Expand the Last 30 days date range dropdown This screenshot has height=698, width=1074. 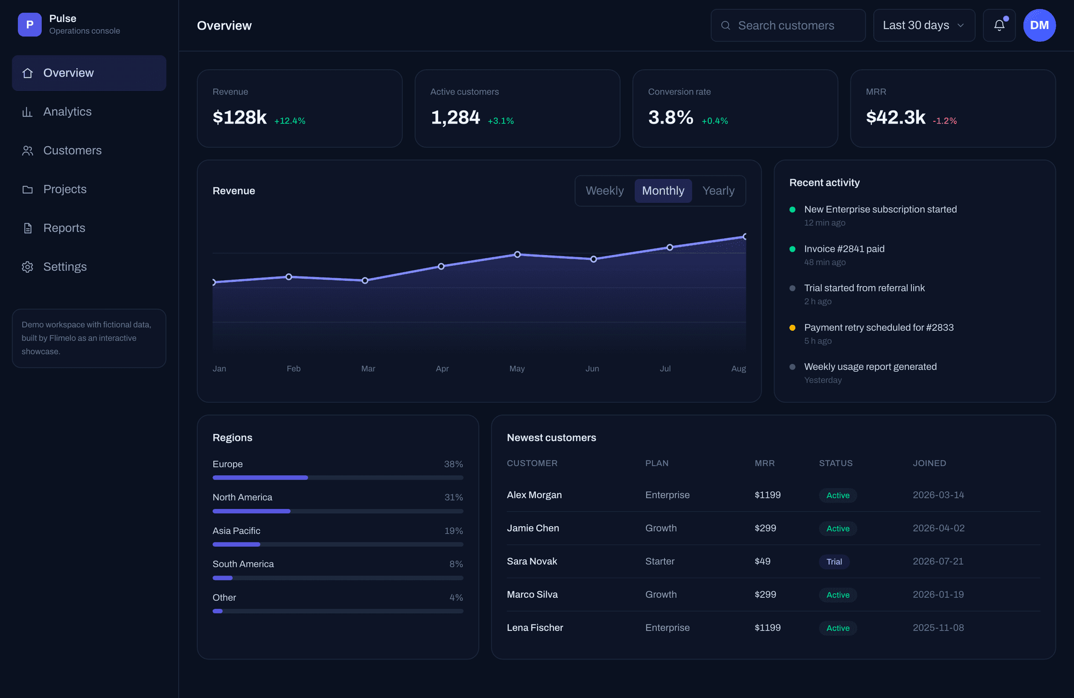[x=924, y=25]
